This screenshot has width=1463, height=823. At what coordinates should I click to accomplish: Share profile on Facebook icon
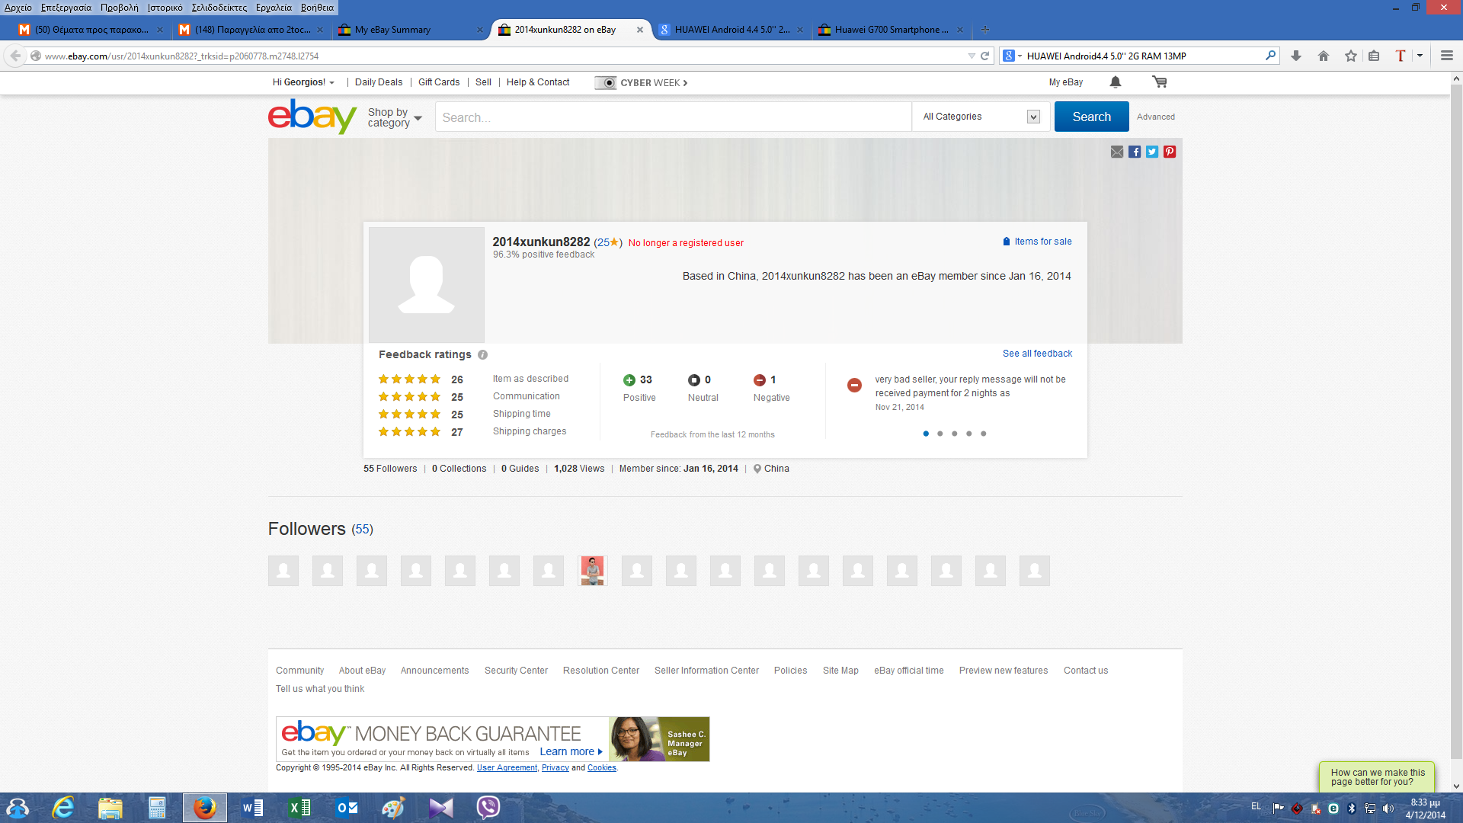[1135, 152]
